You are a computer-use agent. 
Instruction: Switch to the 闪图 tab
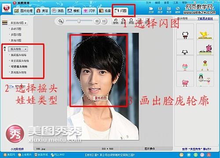(x=121, y=11)
